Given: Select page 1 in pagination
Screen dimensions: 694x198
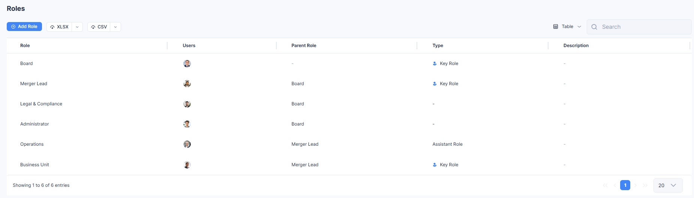Looking at the screenshot, I should [625, 185].
